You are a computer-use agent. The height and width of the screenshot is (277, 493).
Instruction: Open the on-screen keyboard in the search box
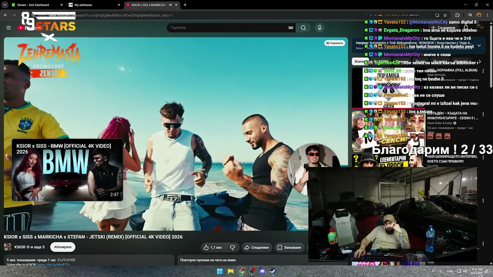[291, 28]
